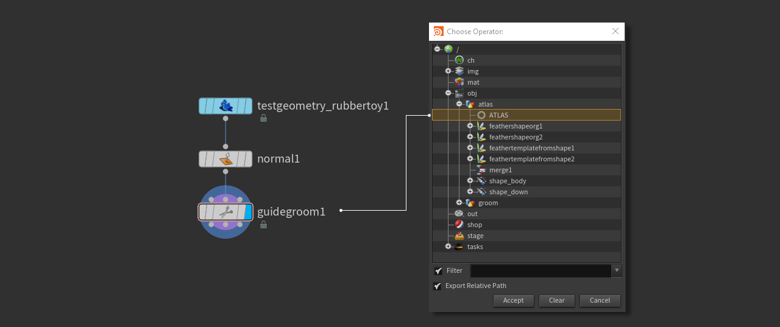This screenshot has width=780, height=327.
Task: Select the tasks network icon
Action: 459,247
